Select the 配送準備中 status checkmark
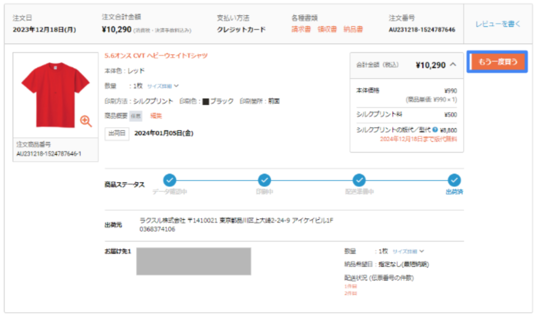Viewport: 540px width, 319px height. [x=358, y=181]
